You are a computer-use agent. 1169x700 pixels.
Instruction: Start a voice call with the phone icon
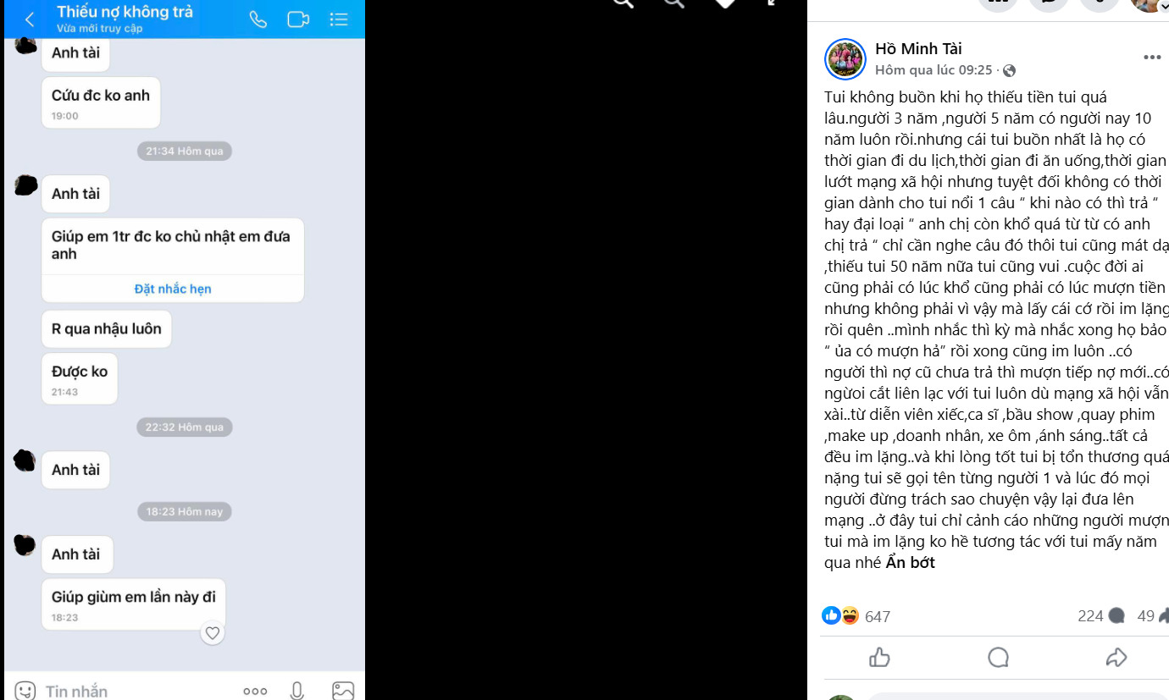coord(258,19)
